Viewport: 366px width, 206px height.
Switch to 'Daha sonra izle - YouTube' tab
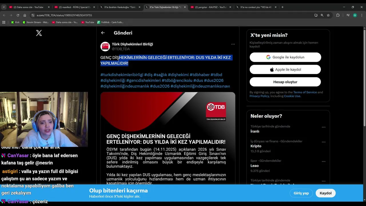tap(29, 7)
